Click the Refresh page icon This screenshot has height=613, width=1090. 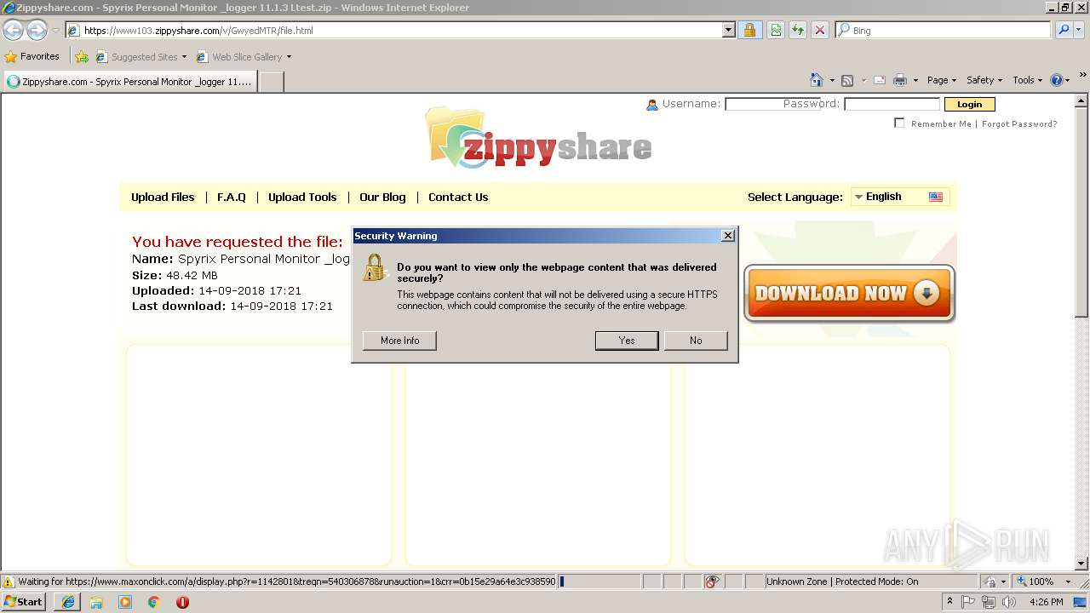coord(798,30)
